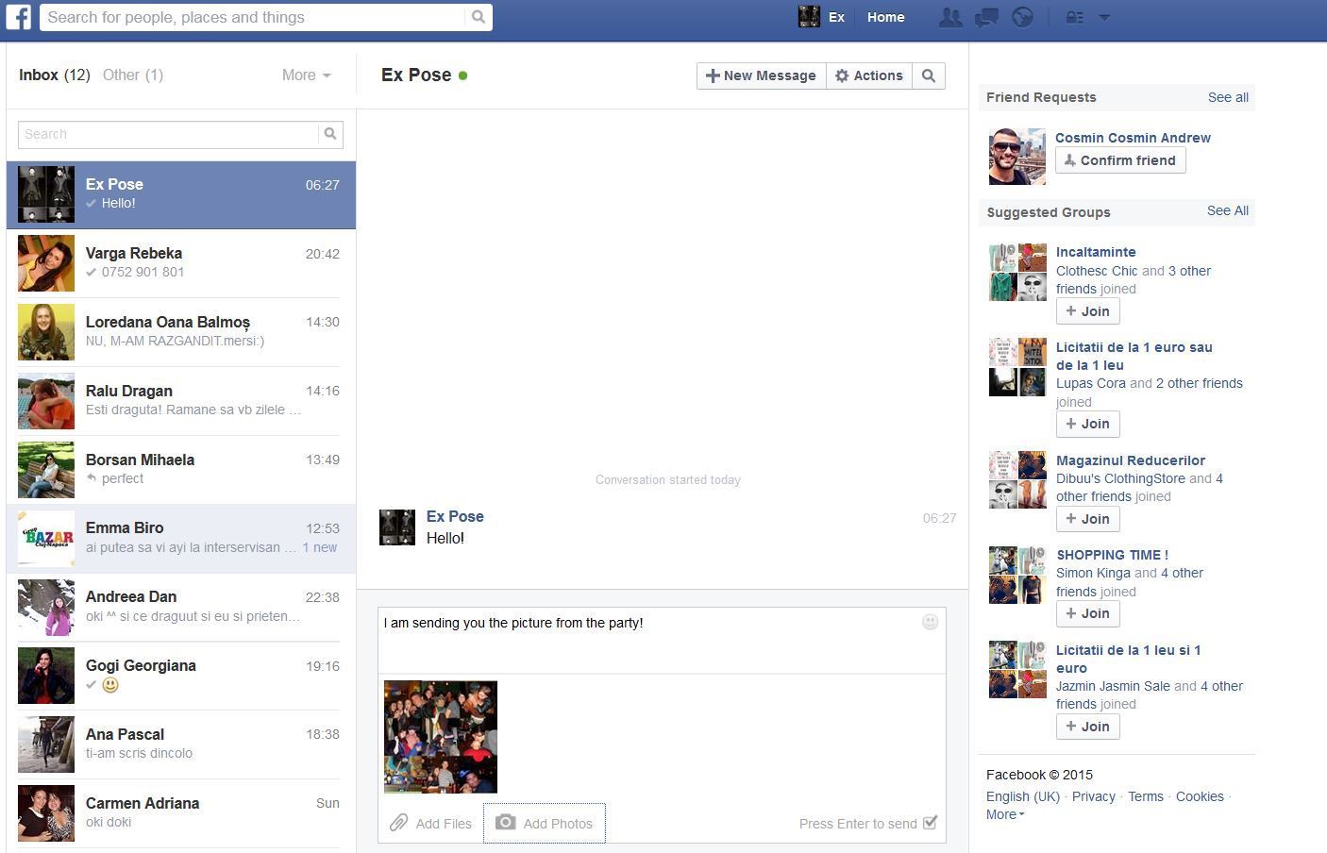Click the Ex Pose conversation title
The image size is (1327, 853).
click(416, 75)
